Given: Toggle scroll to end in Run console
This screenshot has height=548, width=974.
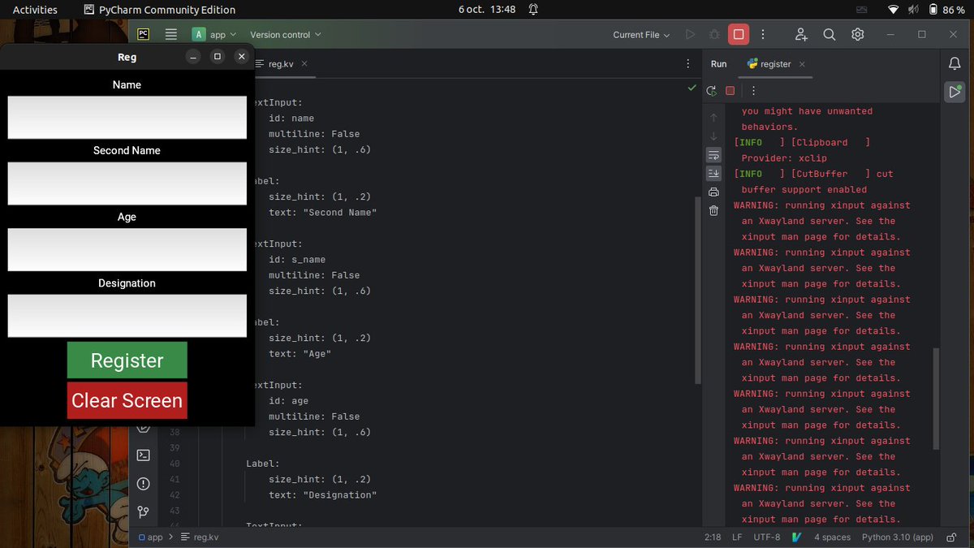Looking at the screenshot, I should 713,174.
